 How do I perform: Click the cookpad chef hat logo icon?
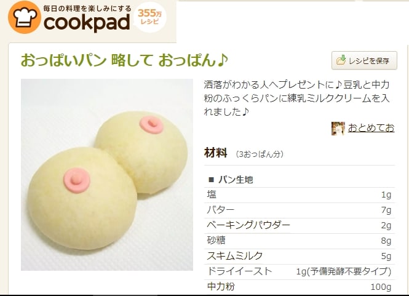click(24, 17)
